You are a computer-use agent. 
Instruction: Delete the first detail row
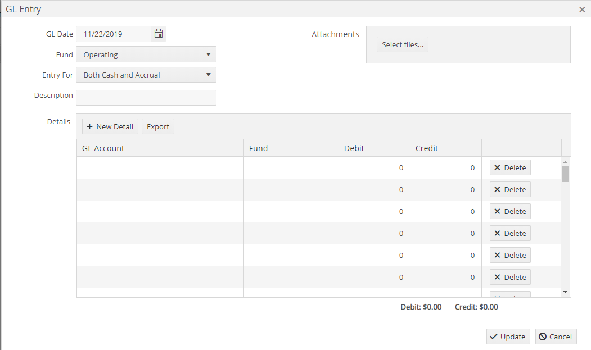pyautogui.click(x=510, y=167)
